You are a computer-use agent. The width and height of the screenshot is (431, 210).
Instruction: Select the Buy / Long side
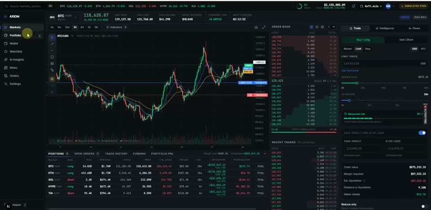point(363,39)
